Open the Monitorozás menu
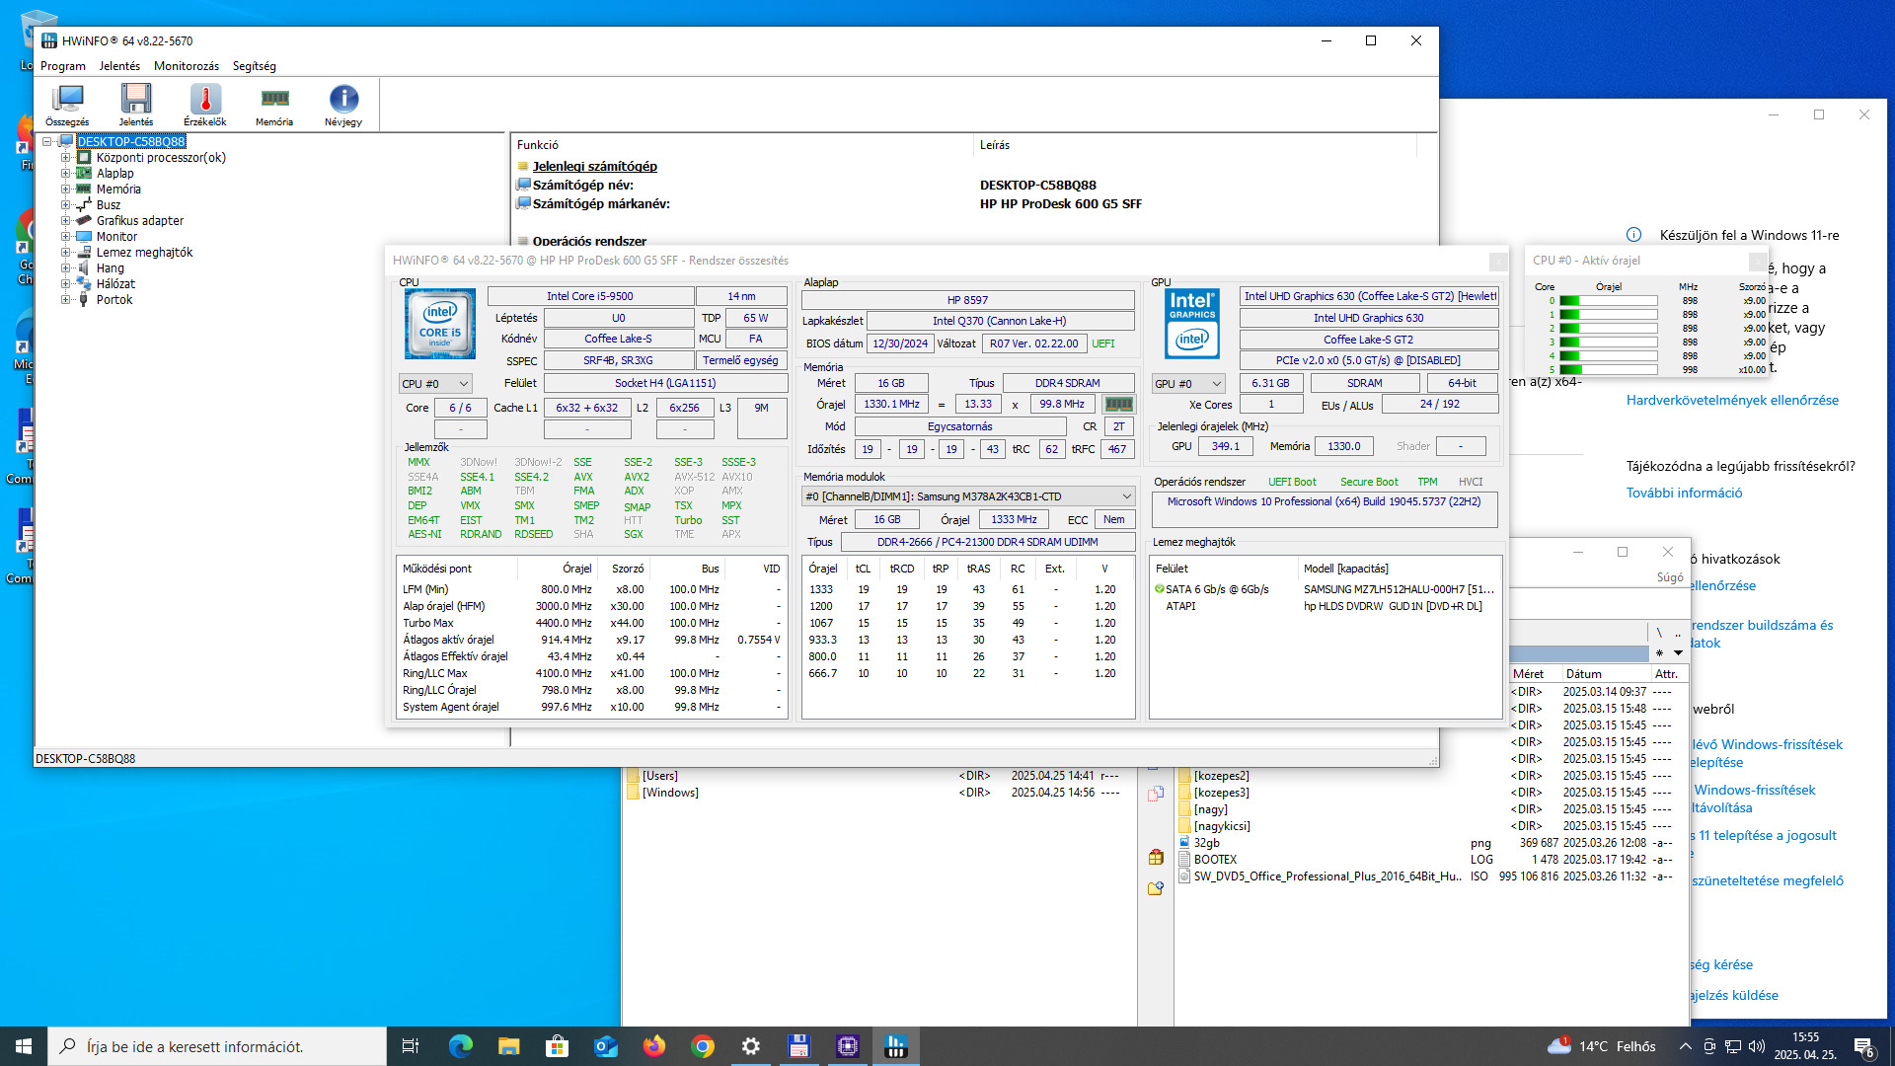 [x=186, y=66]
